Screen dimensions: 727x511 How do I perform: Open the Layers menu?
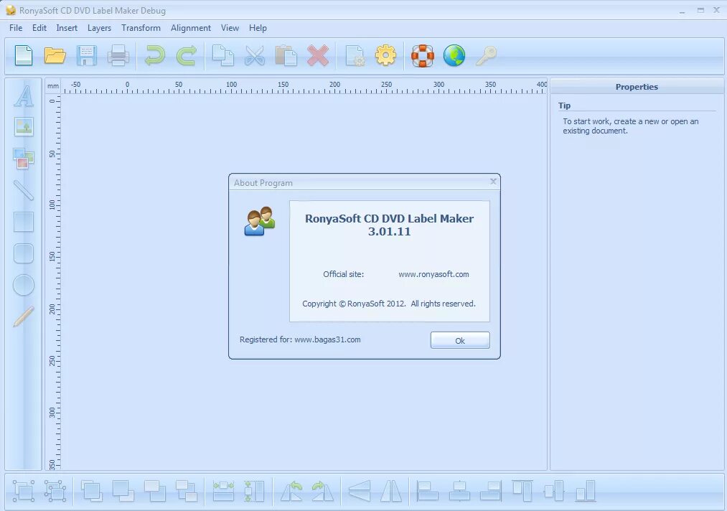point(99,28)
